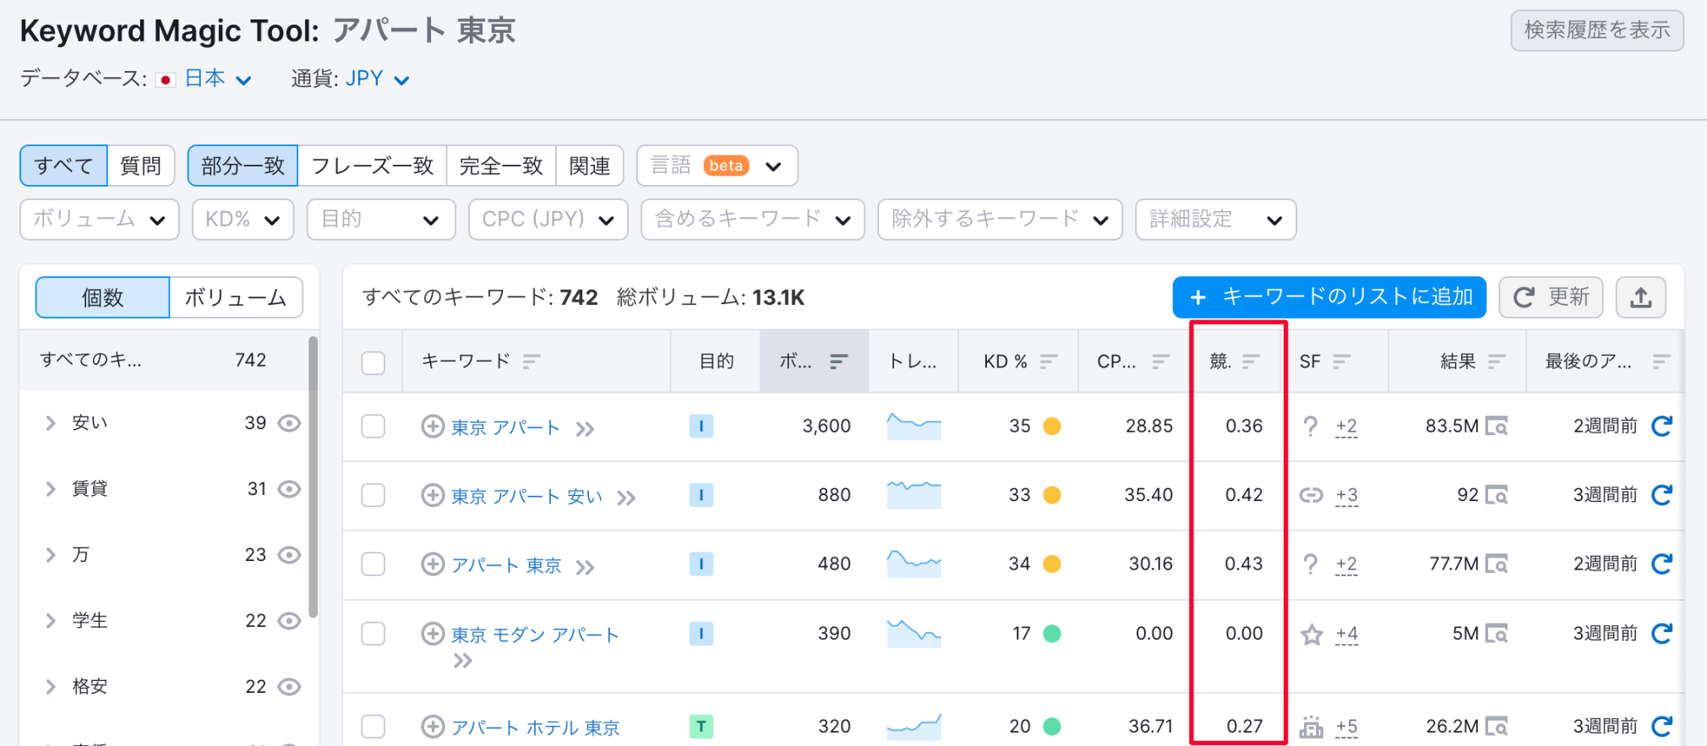Open the 詳細設定 dropdown
1707x746 pixels.
click(1216, 220)
